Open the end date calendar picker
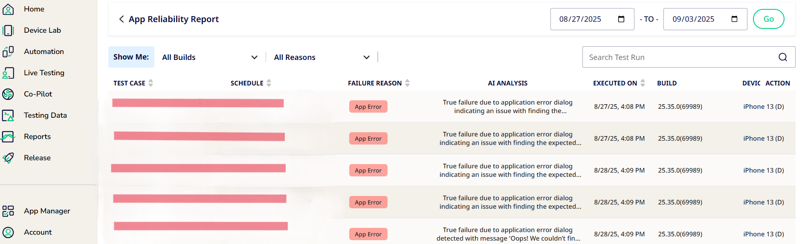The image size is (802, 244). [734, 19]
